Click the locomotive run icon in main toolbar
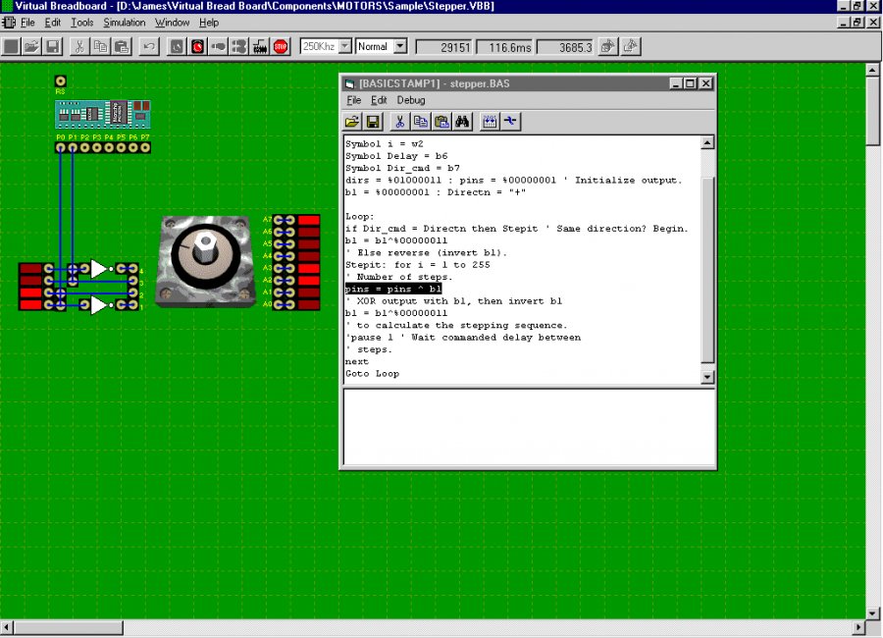883x638 pixels. pos(260,46)
